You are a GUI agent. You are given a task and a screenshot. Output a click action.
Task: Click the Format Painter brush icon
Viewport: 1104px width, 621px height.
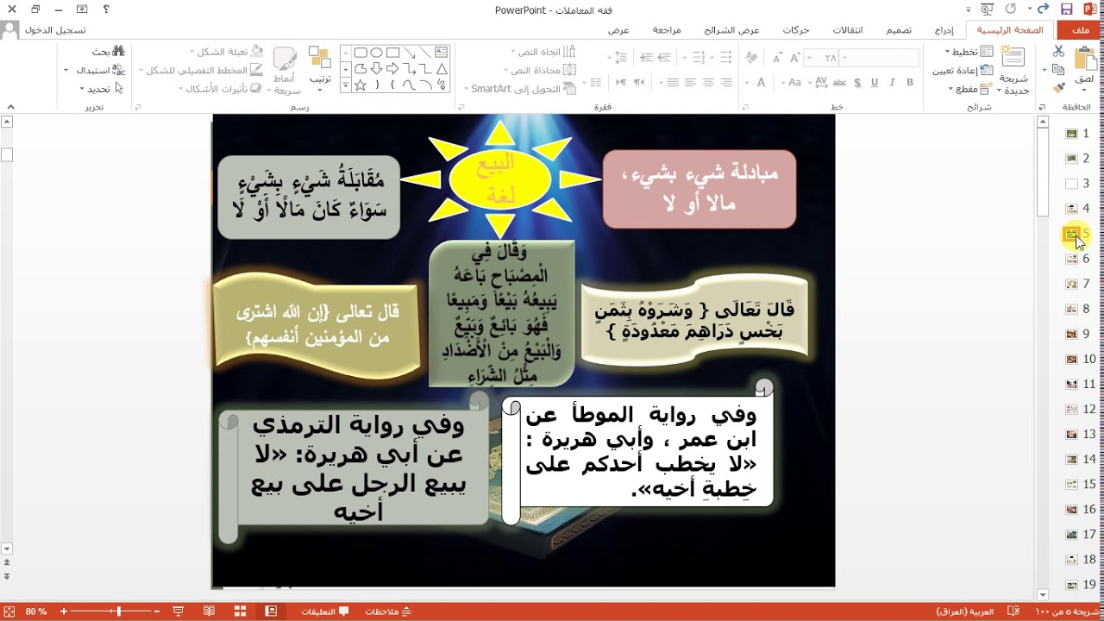click(x=1058, y=88)
